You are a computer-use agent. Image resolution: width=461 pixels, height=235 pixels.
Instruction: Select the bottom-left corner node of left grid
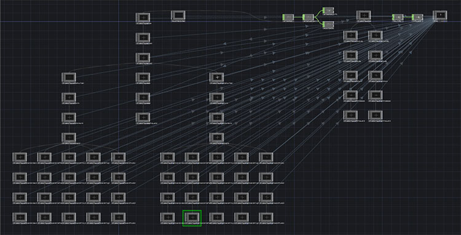click(20, 217)
